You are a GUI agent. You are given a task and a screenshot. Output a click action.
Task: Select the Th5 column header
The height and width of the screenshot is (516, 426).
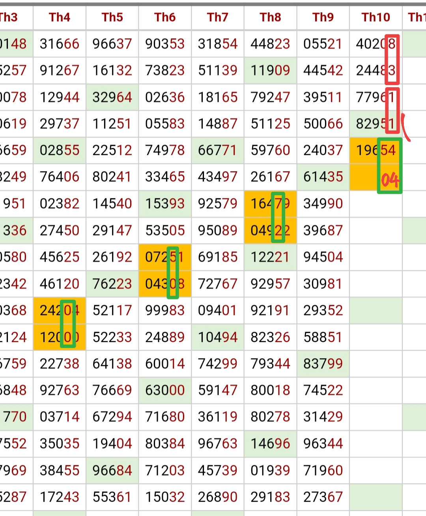coord(112,17)
